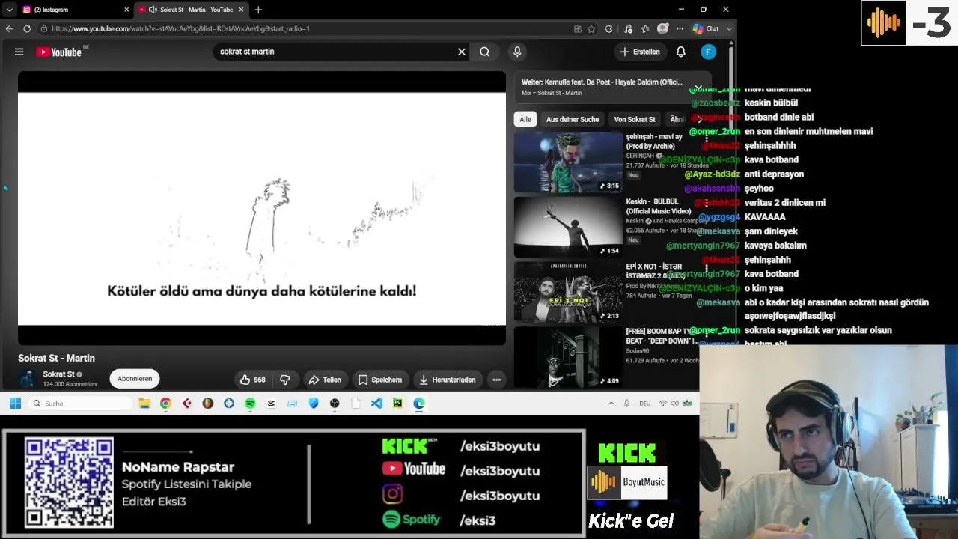Mute the tab via speaker icon

click(153, 10)
